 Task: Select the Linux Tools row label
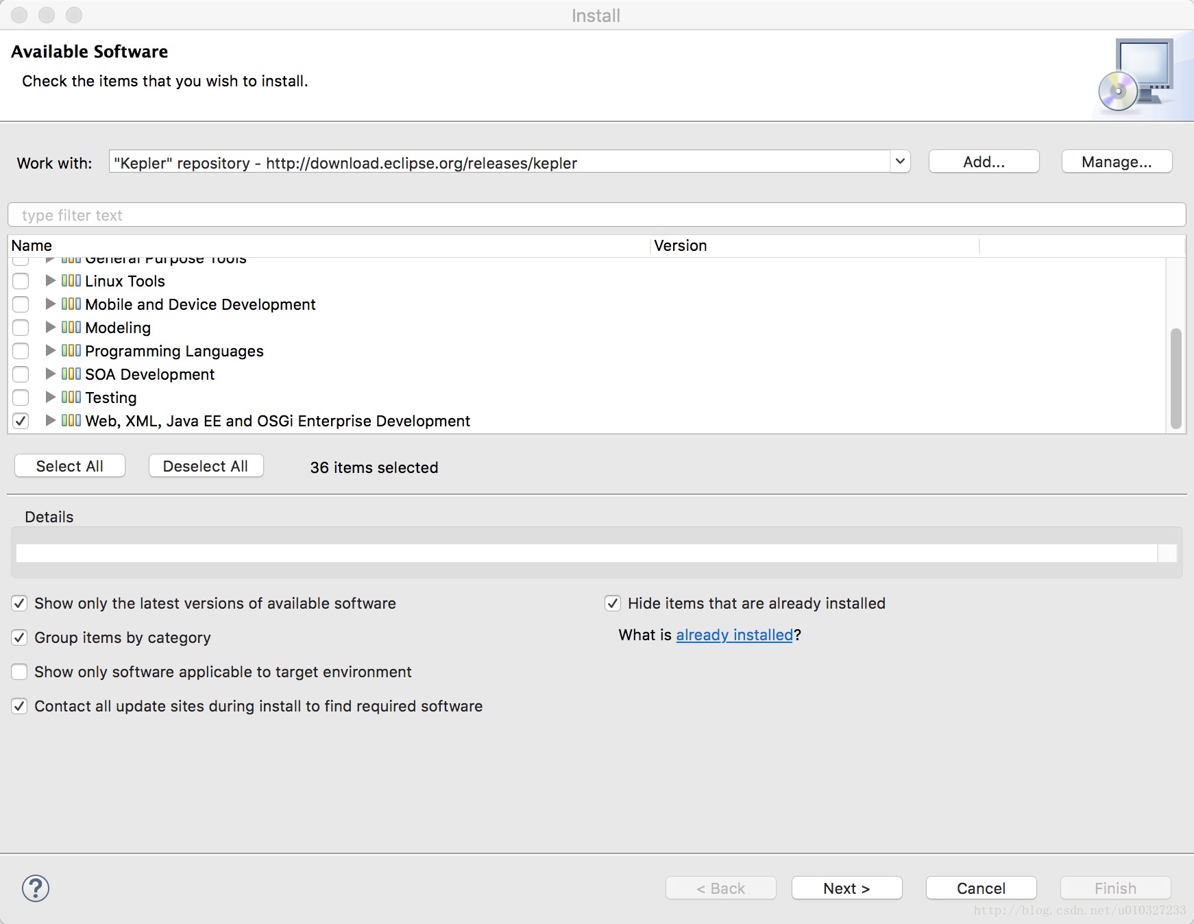[x=125, y=281]
